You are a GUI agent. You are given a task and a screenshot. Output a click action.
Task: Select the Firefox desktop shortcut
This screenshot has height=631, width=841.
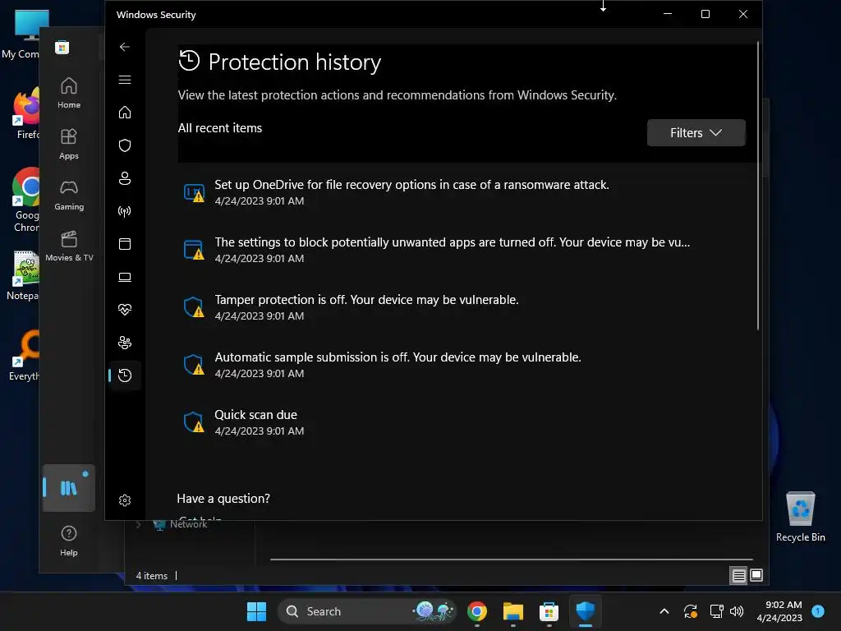tap(25, 113)
